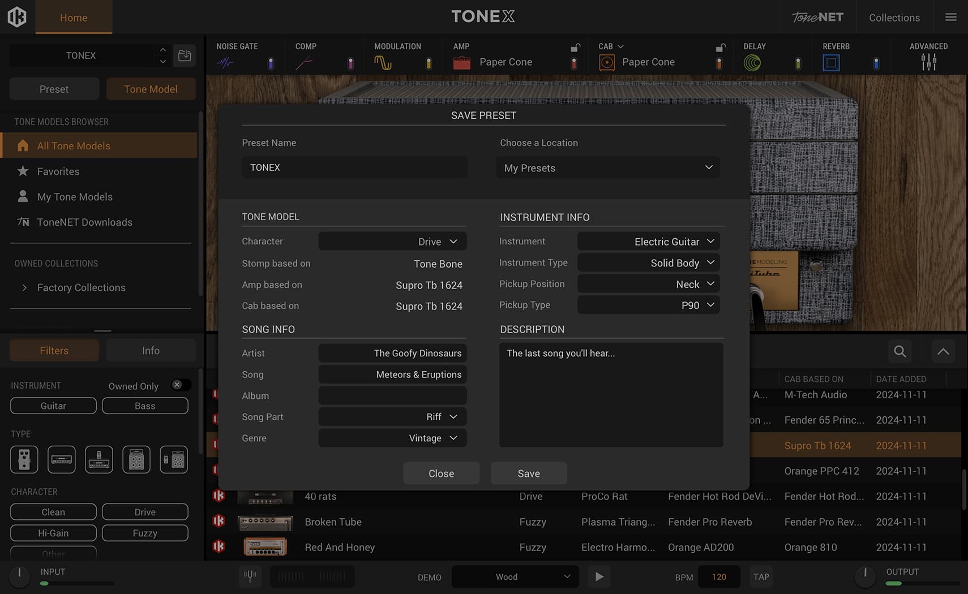Adjust the Input level knob
The height and width of the screenshot is (594, 968).
19,576
